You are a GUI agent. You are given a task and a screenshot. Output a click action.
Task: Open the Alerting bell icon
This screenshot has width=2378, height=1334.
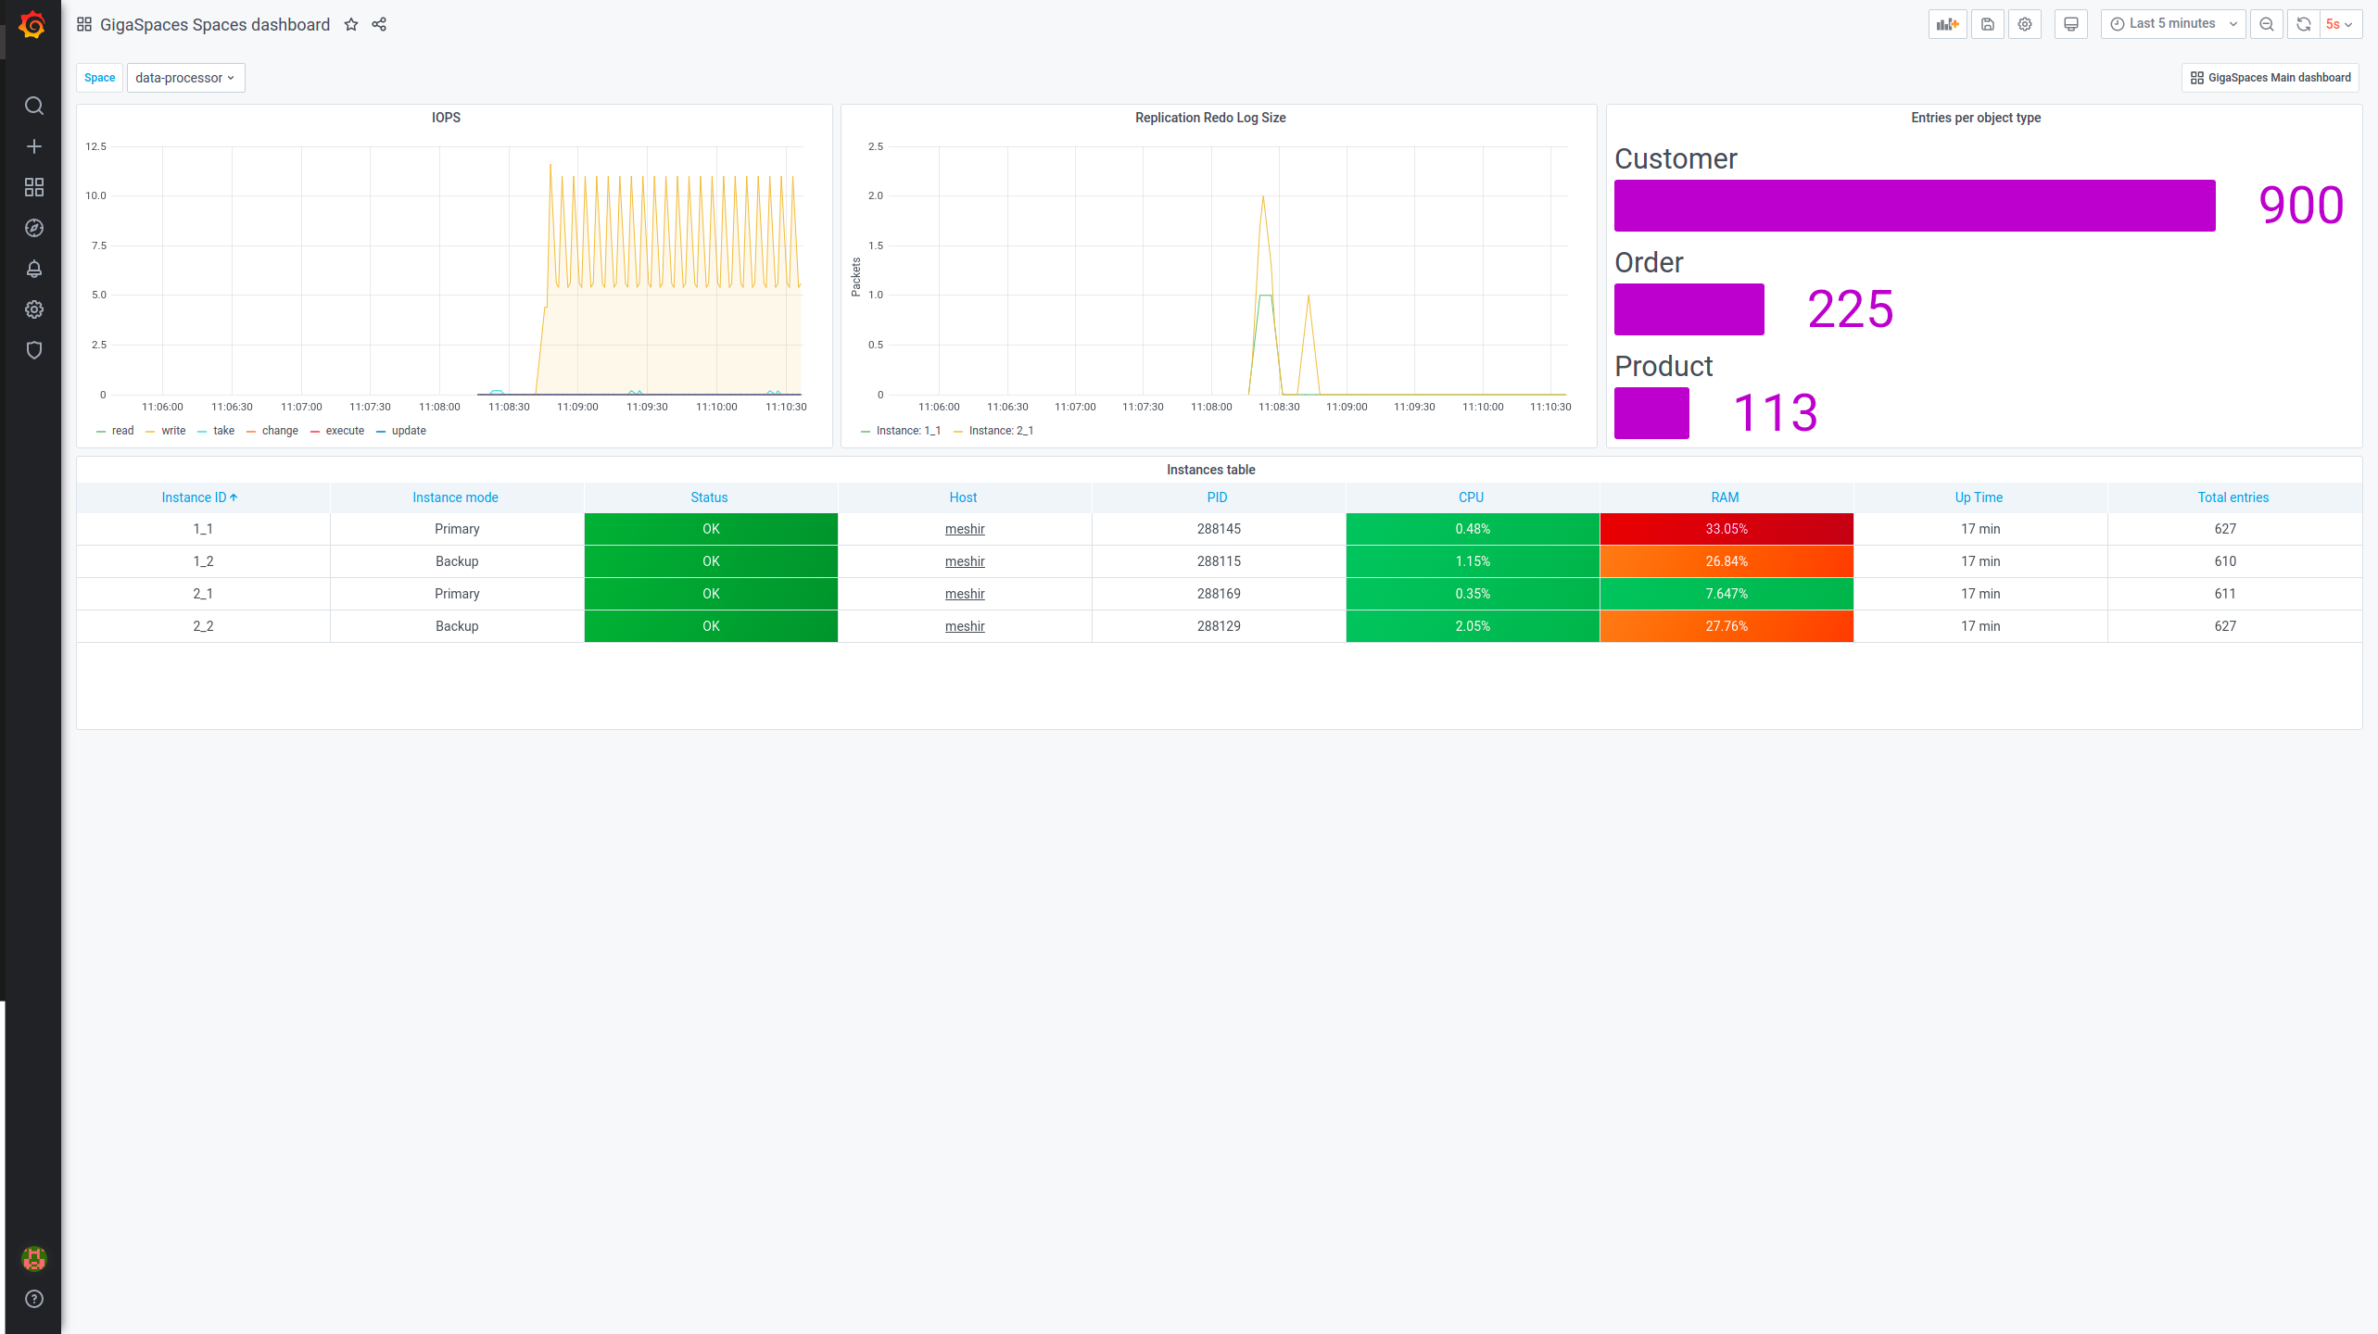coord(34,269)
